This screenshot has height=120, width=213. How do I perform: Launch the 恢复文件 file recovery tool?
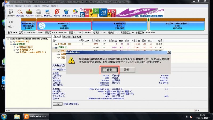[29, 13]
